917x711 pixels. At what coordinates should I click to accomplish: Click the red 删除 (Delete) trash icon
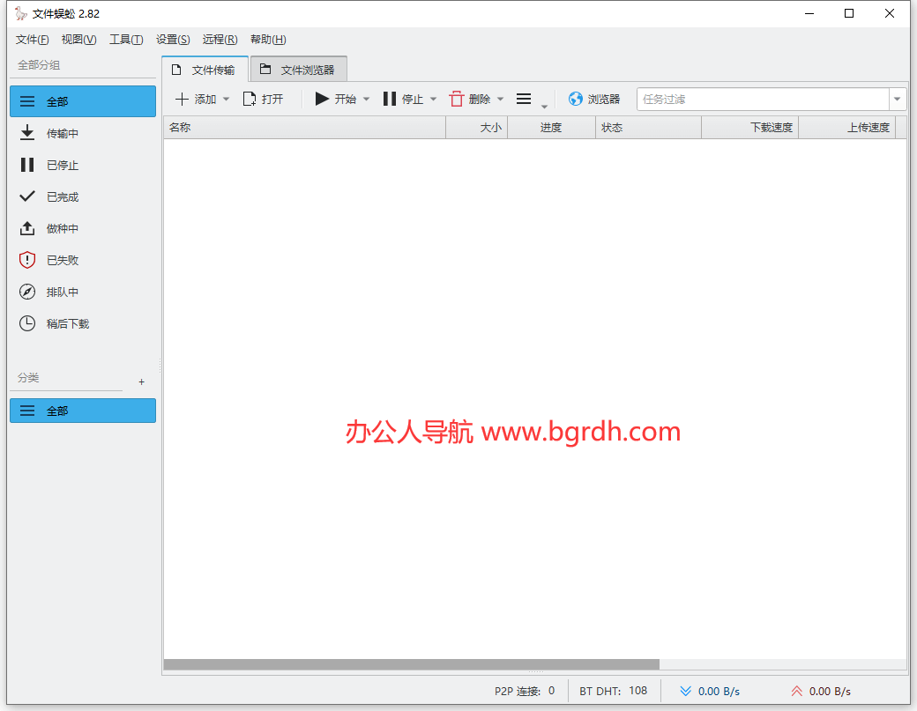(457, 100)
